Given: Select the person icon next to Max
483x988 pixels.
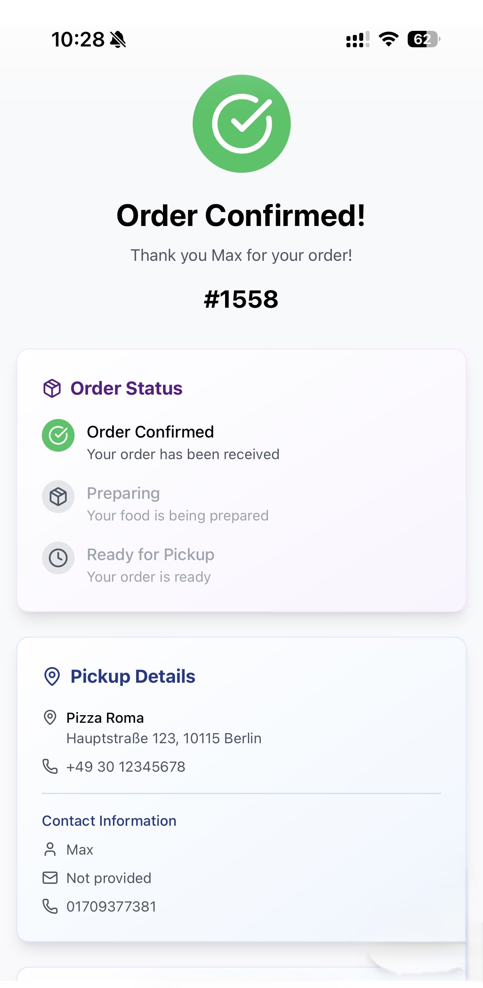Looking at the screenshot, I should point(50,849).
